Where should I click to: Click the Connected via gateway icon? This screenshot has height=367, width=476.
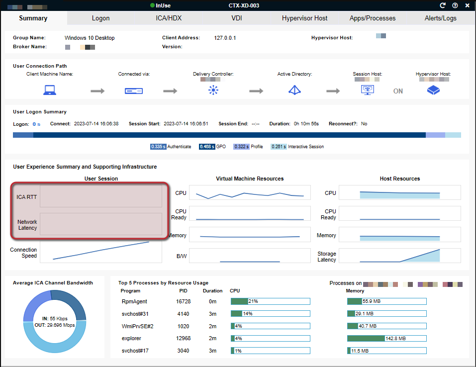click(134, 91)
